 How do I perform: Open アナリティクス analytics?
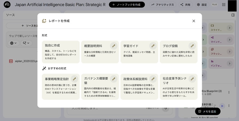[x=163, y=5]
